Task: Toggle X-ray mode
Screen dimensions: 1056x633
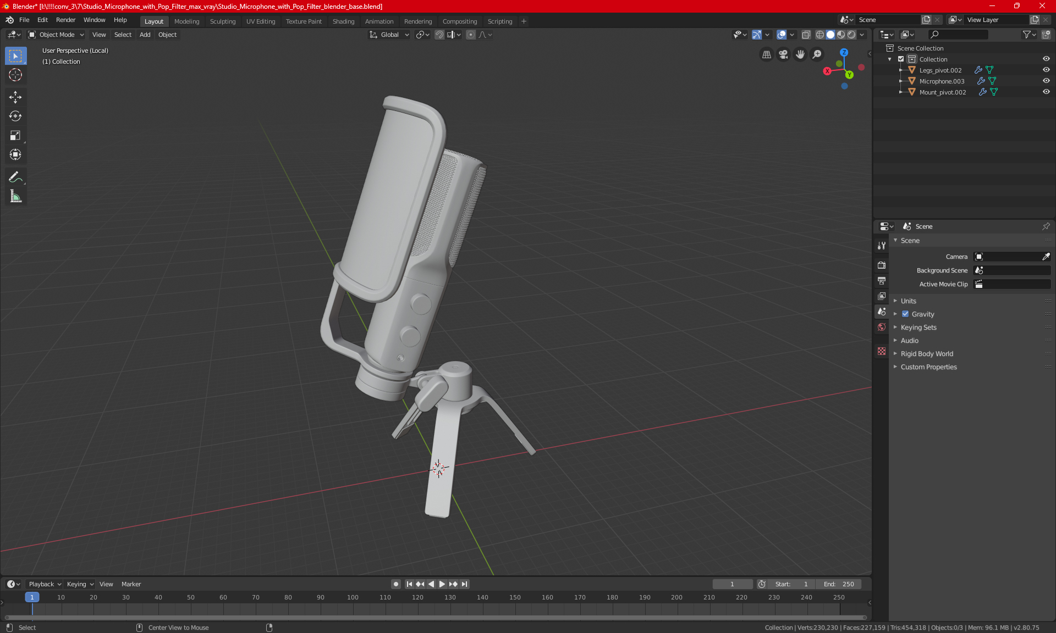Action: point(806,35)
